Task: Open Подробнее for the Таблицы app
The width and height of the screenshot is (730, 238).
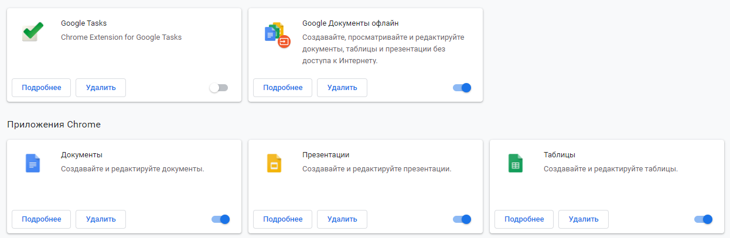Action: pyautogui.click(x=524, y=219)
